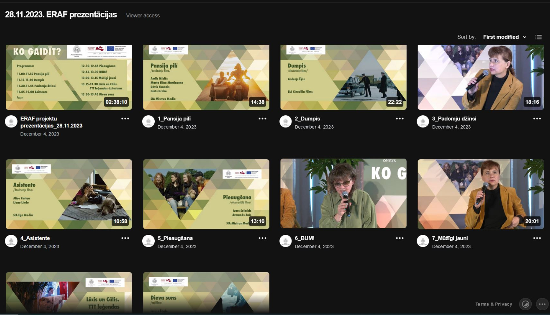Open more options for 4_Asistente video

(125, 238)
